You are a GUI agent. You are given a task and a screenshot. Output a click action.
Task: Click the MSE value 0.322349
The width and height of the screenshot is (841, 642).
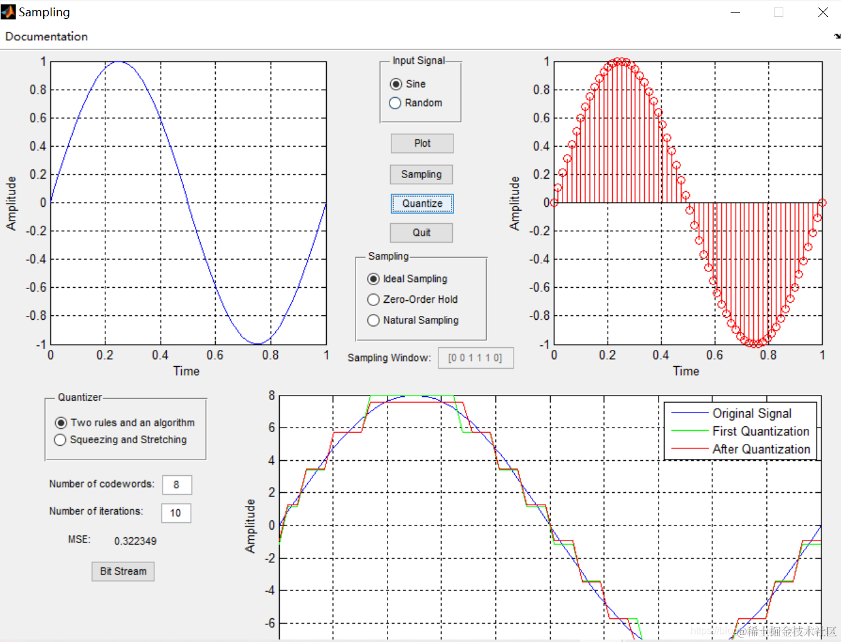point(135,541)
